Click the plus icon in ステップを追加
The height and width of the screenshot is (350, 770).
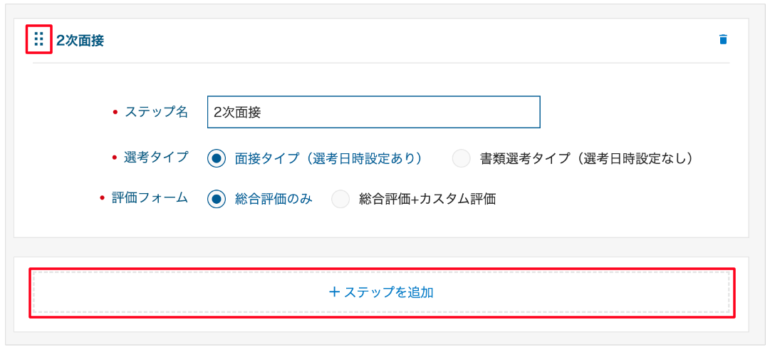point(334,292)
